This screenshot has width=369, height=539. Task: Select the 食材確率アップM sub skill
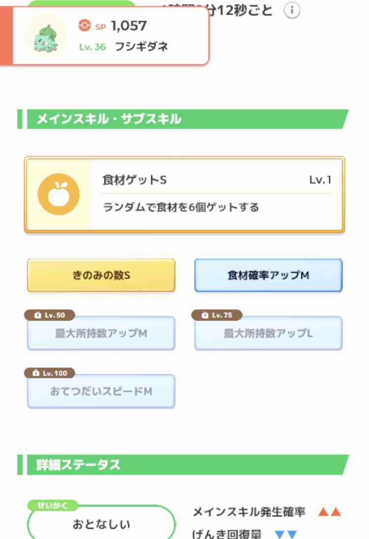click(x=268, y=275)
